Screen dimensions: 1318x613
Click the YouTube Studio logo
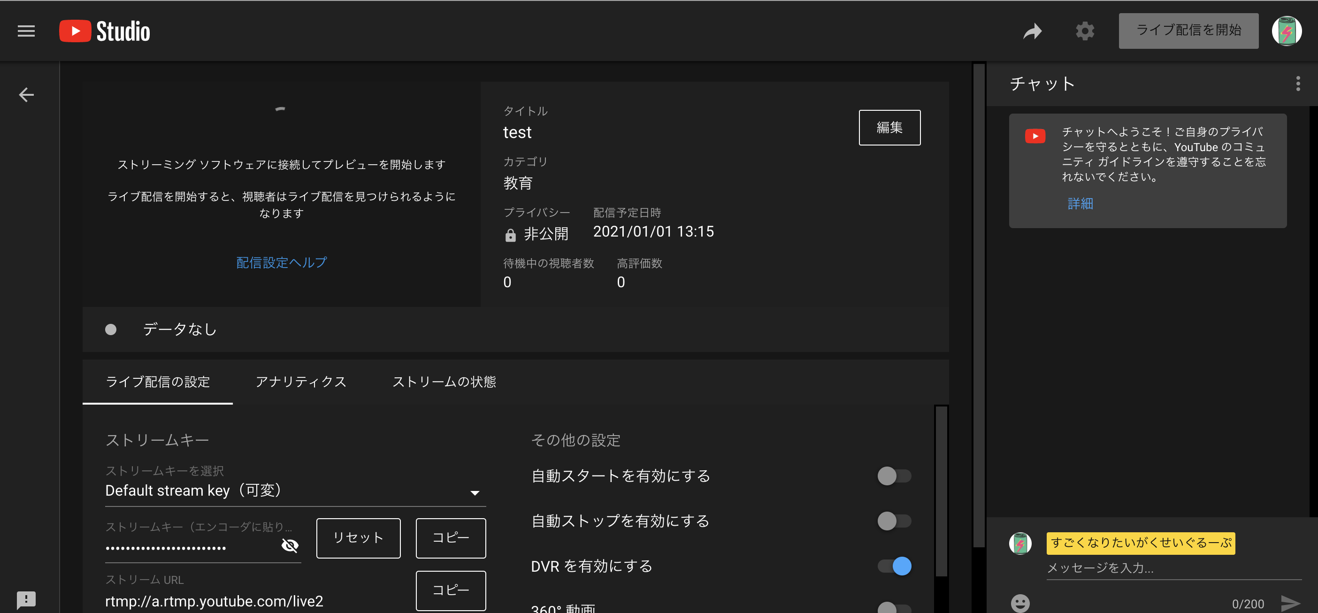click(x=105, y=31)
